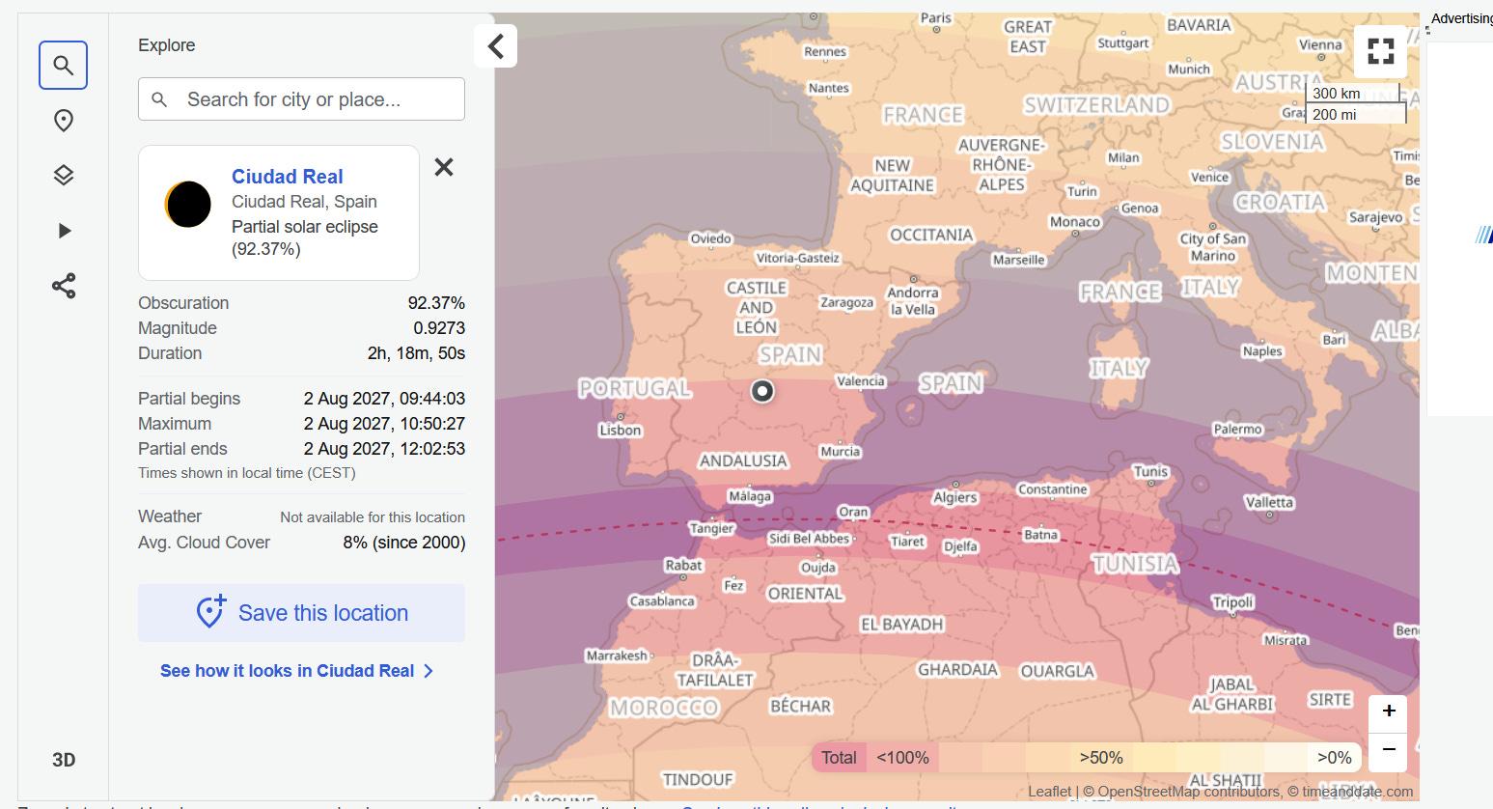Click the Valencia label on the map
1493x809 pixels.
pos(861,381)
